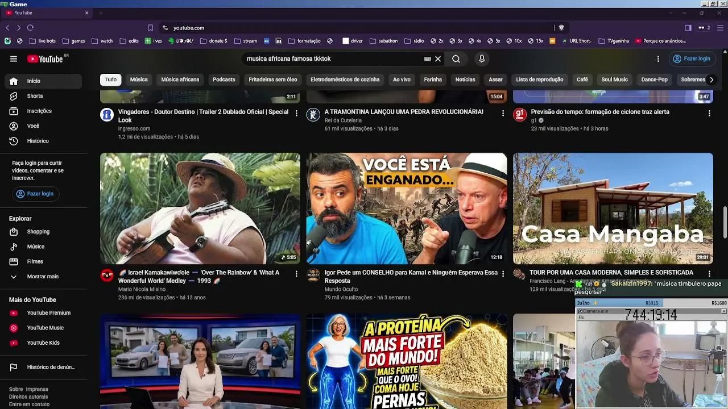The width and height of the screenshot is (728, 409).
Task: Open the A PROTEÍNA MAIS FORTE DO MUNDO thumbnail
Action: pyautogui.click(x=407, y=361)
